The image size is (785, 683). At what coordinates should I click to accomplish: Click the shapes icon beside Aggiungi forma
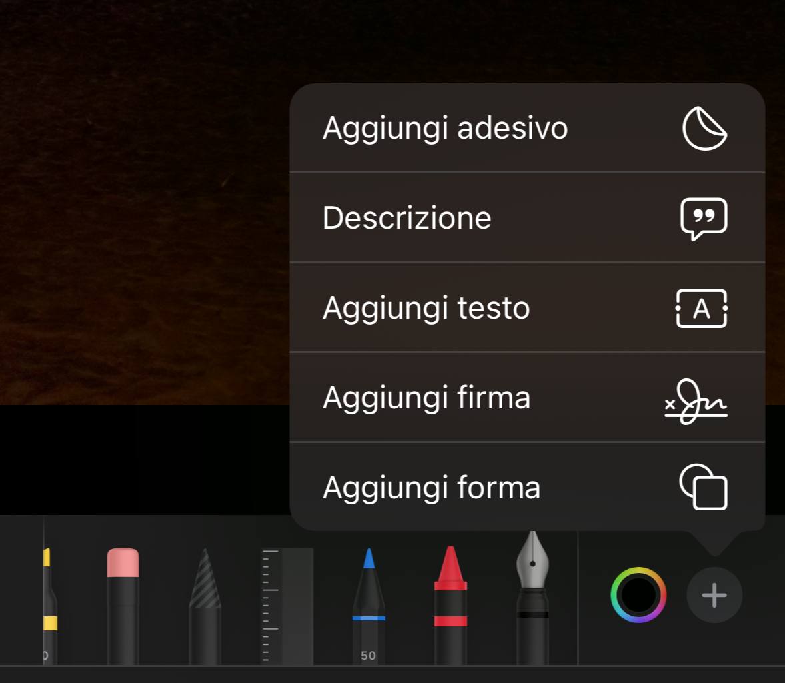pyautogui.click(x=704, y=487)
